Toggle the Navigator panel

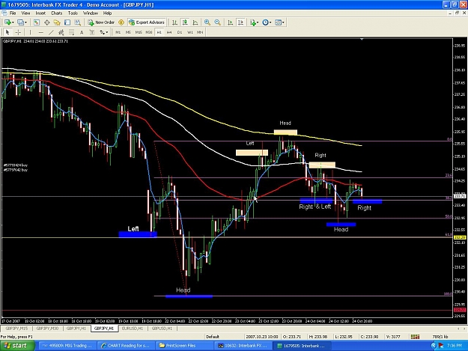57,22
